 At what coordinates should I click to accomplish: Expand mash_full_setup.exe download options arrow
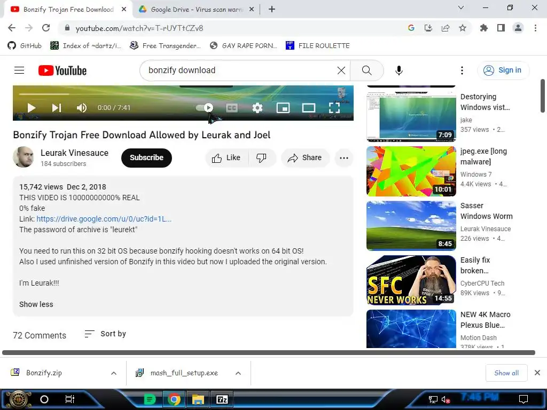238,373
